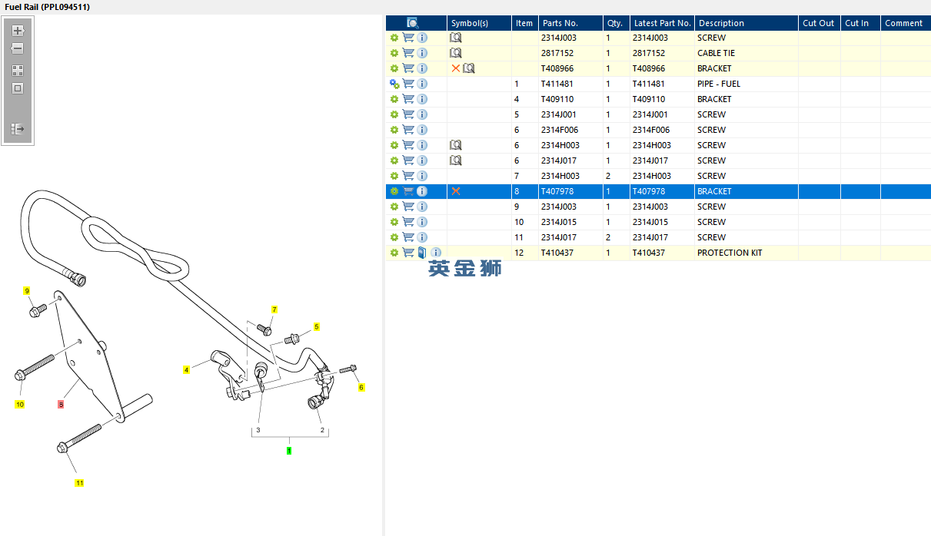Sort by Parts No. column header
Viewport: 931px width, 536px height.
click(570, 23)
